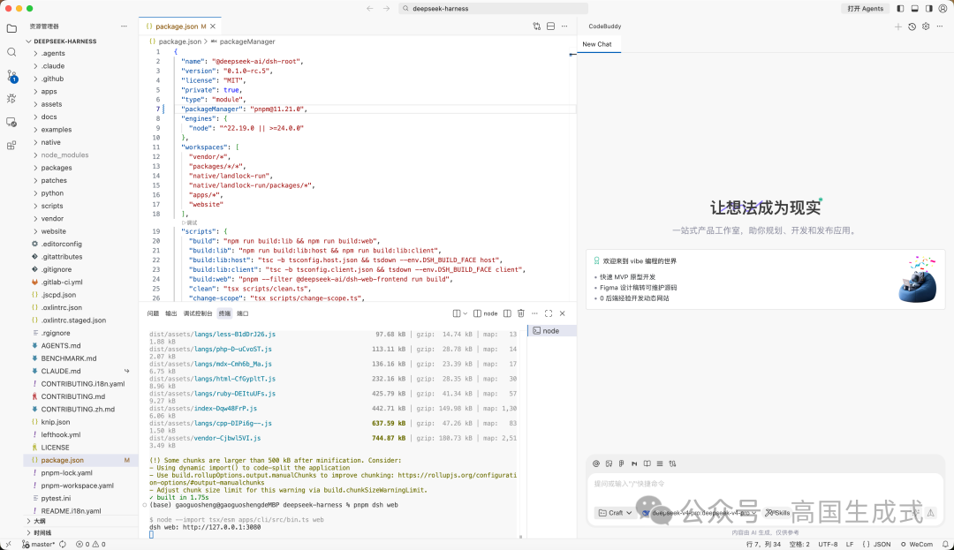Select node terminal in terminal list
The width and height of the screenshot is (954, 550).
(552, 331)
